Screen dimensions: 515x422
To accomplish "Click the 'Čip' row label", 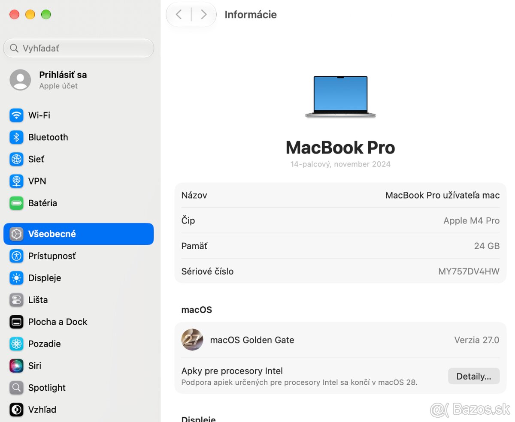I will point(188,220).
